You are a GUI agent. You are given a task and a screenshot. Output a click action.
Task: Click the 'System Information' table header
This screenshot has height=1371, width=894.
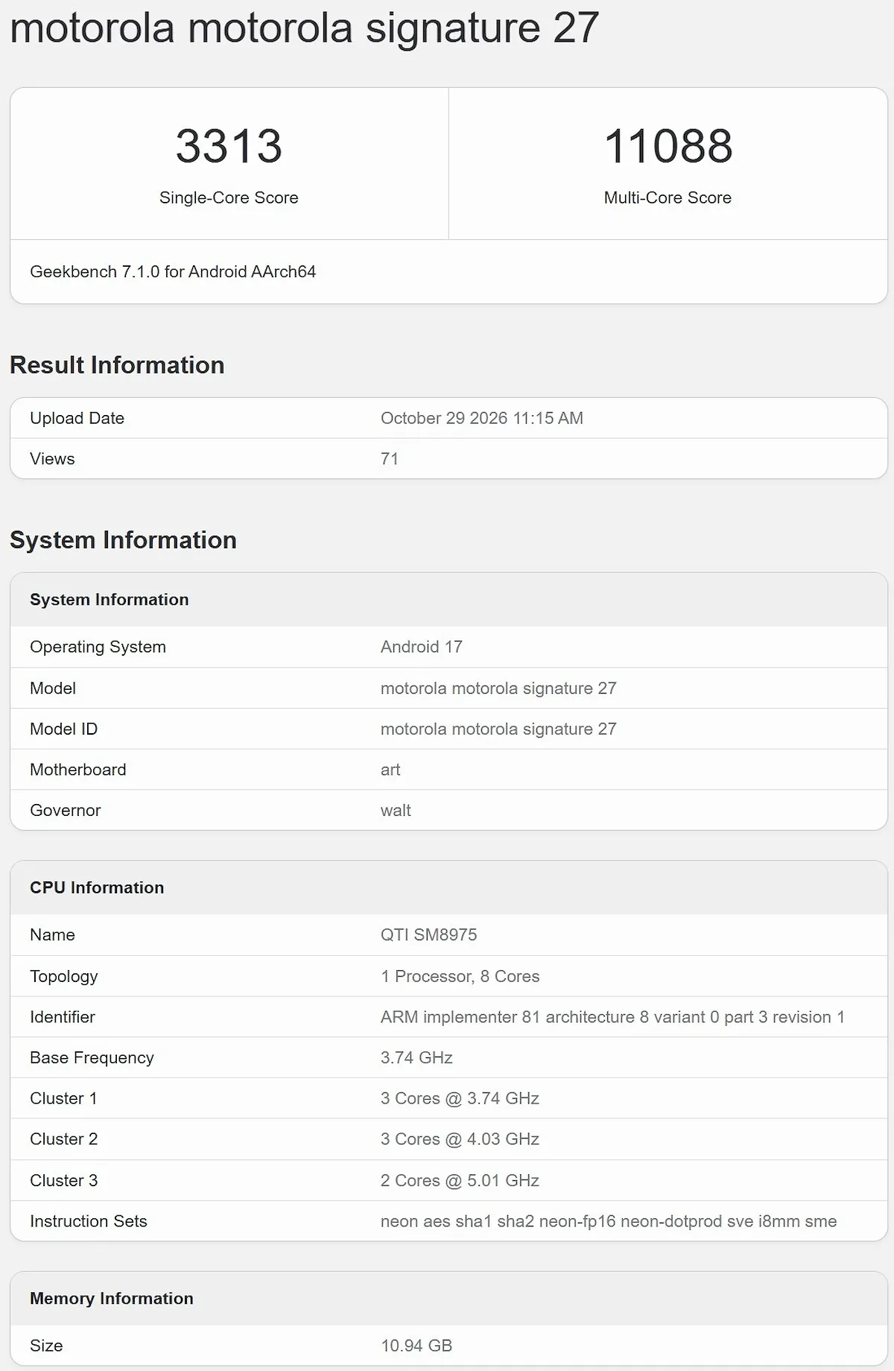point(110,600)
